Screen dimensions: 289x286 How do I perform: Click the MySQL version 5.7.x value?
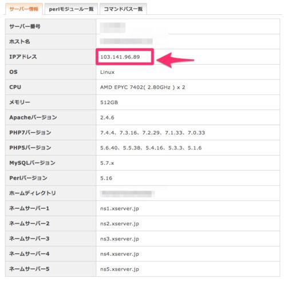pyautogui.click(x=107, y=163)
